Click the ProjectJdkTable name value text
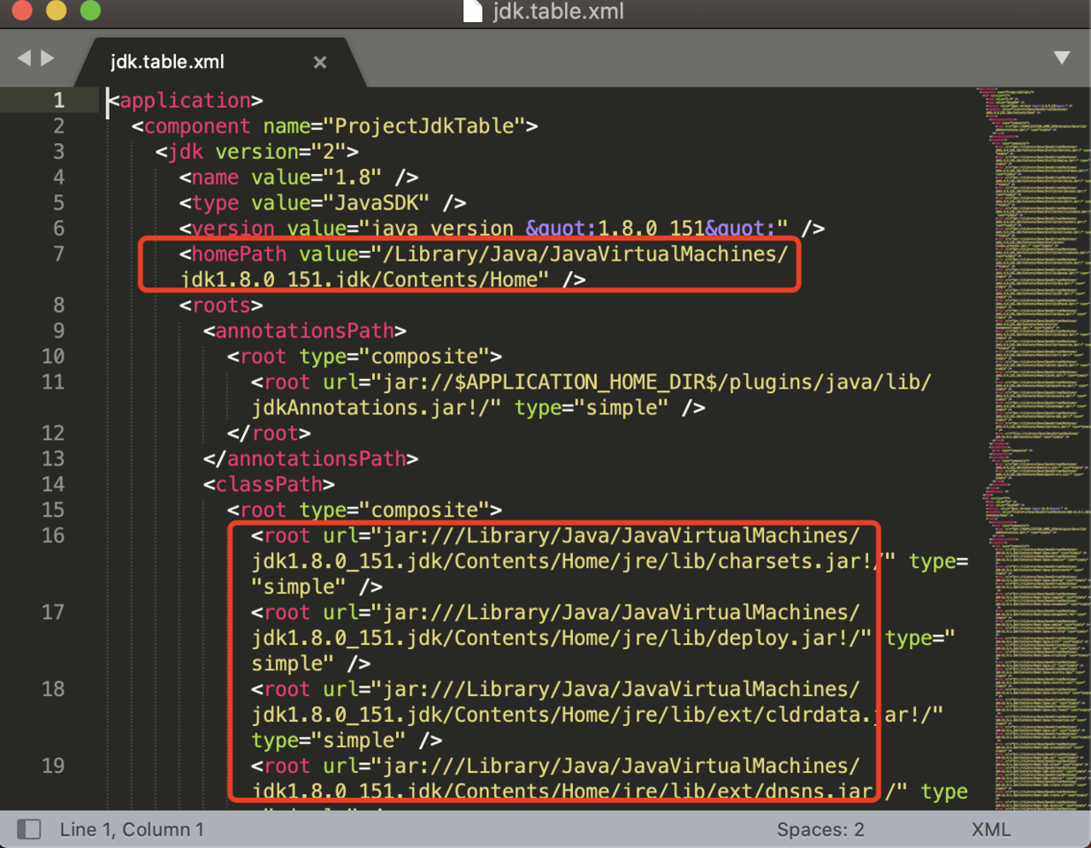The image size is (1091, 848). click(x=424, y=126)
